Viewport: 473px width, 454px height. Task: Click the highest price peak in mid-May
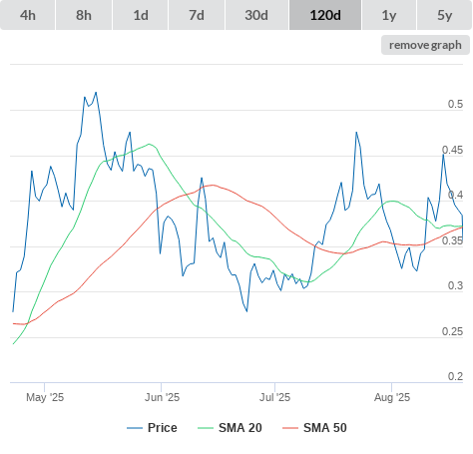96,93
